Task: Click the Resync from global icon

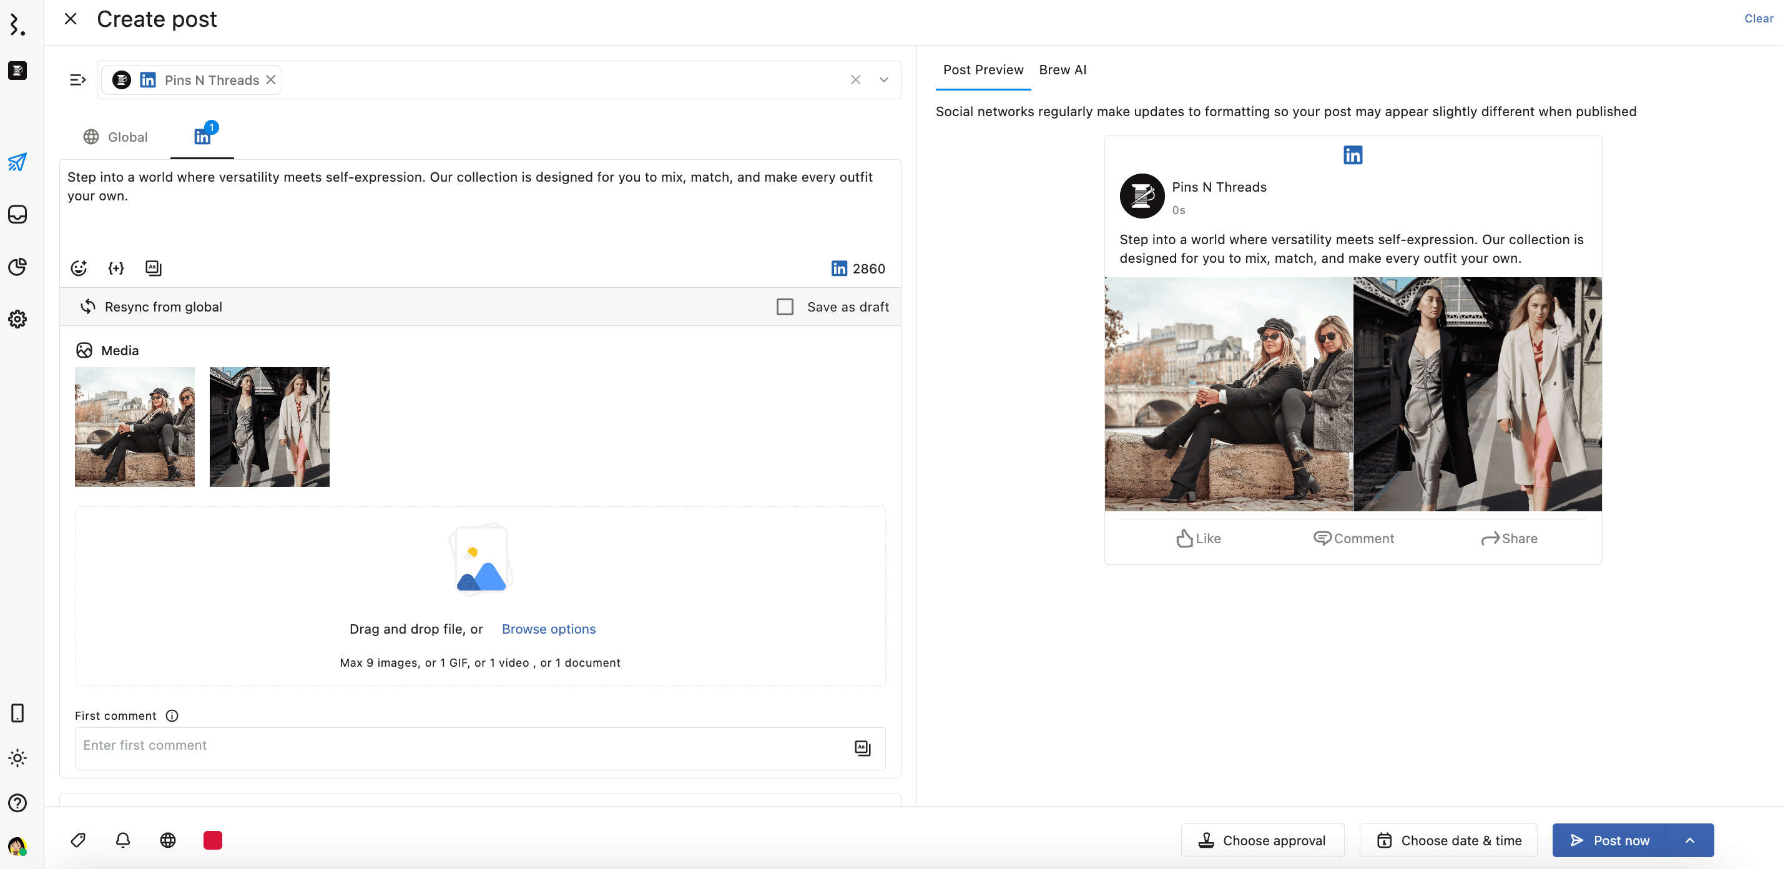Action: point(88,307)
